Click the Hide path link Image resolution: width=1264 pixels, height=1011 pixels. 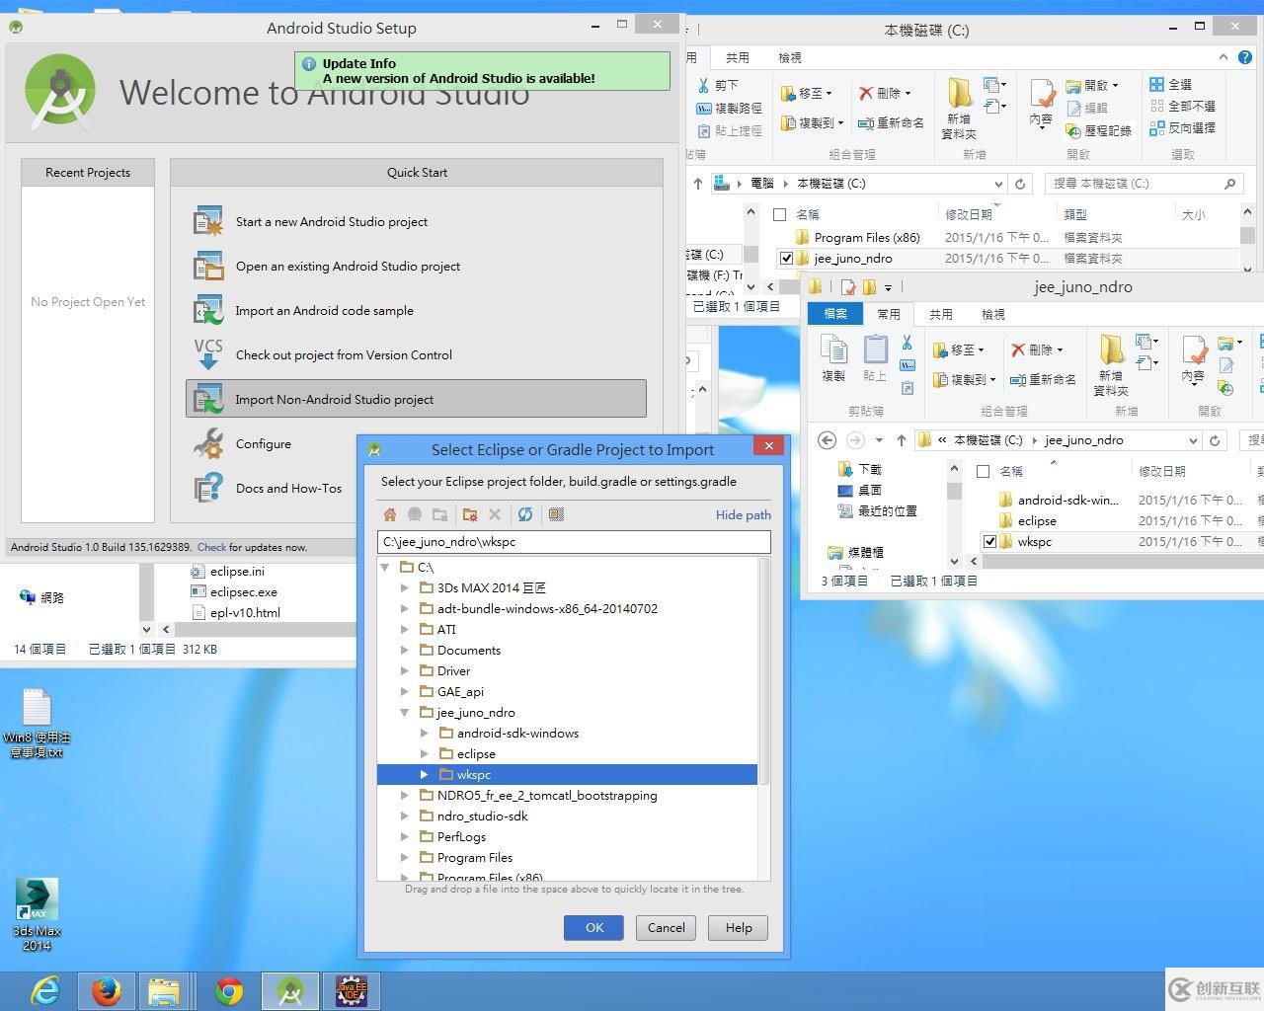(744, 514)
